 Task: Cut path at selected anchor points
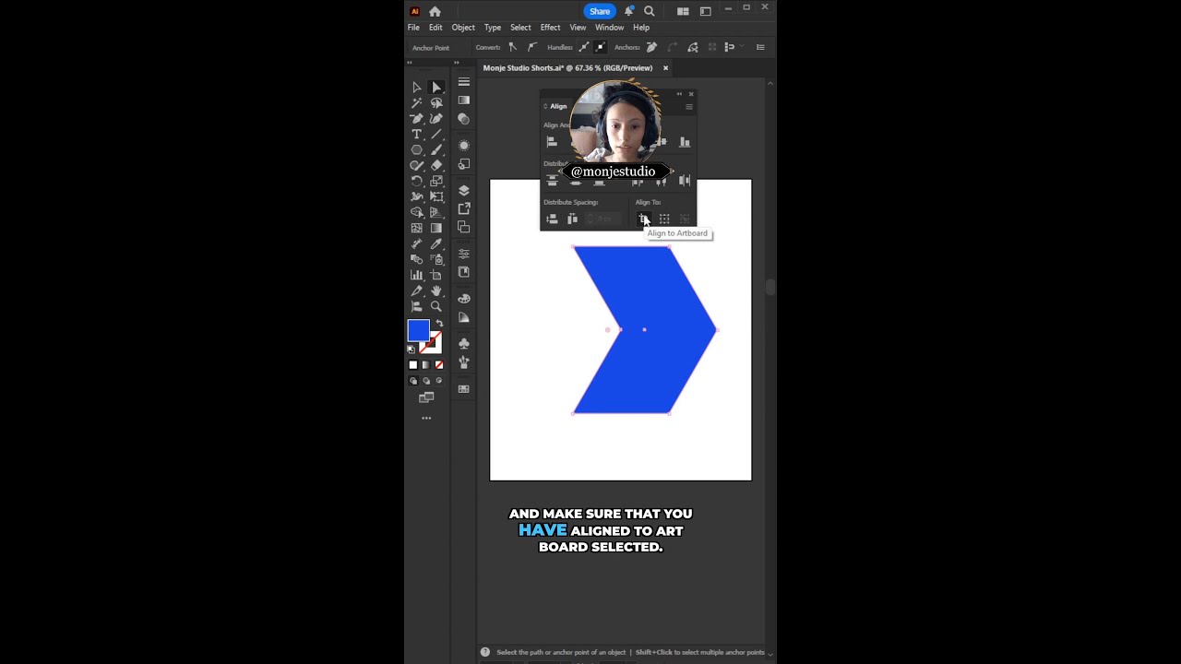pos(693,47)
